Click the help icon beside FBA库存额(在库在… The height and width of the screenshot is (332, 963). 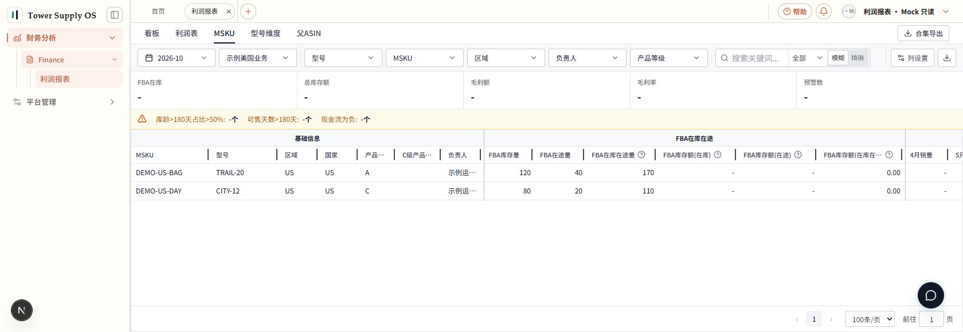(x=889, y=155)
